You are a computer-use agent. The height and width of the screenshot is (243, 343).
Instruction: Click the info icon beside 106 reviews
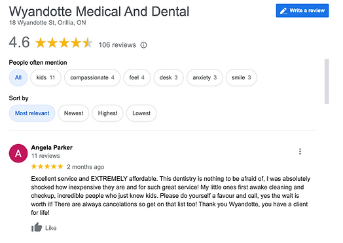143,45
